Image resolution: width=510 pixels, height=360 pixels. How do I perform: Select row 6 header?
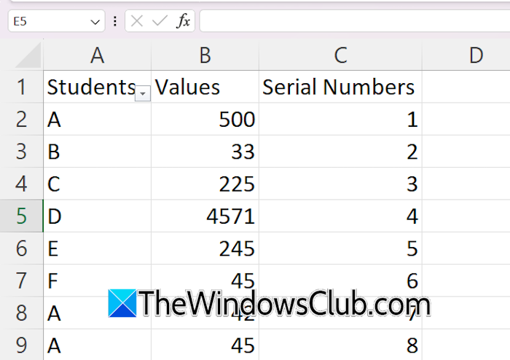[21, 249]
